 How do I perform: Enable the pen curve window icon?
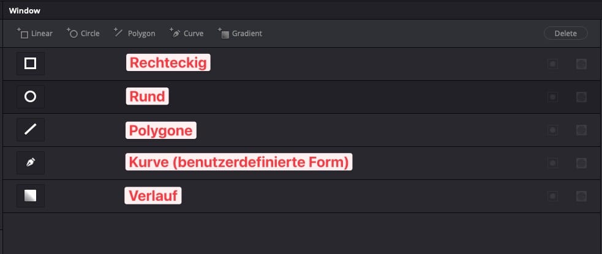coord(31,163)
